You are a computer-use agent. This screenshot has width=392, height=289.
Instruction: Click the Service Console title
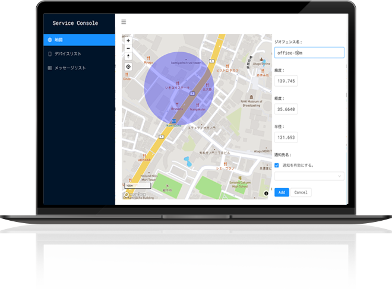coord(75,23)
